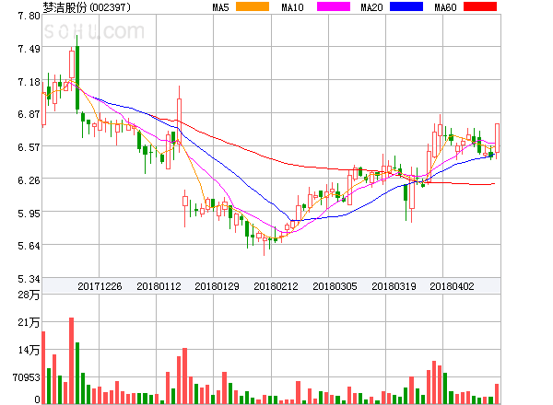
Task: Click the 70953 volume axis label
Action: click(x=27, y=377)
